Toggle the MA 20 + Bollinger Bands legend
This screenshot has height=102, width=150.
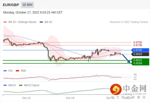pos(20,22)
